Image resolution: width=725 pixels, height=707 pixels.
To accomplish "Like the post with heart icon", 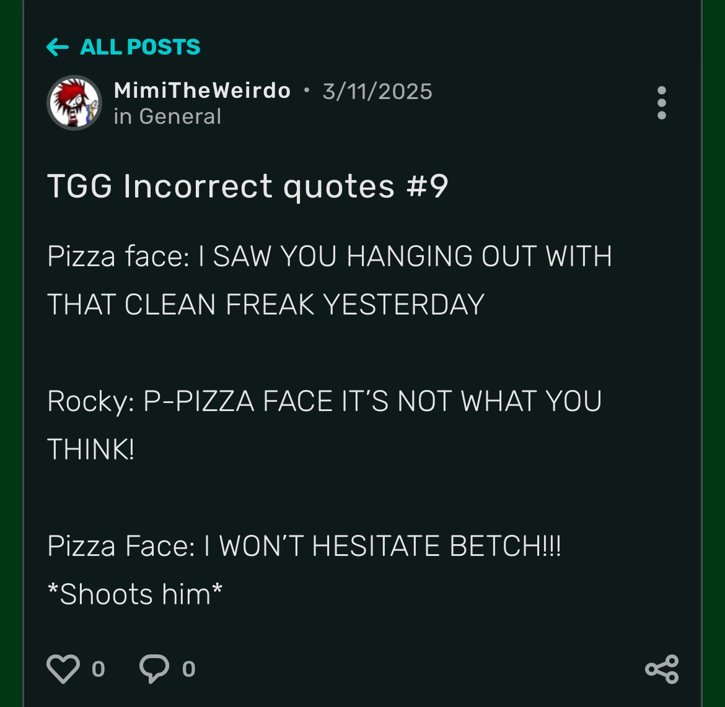I will 63,669.
